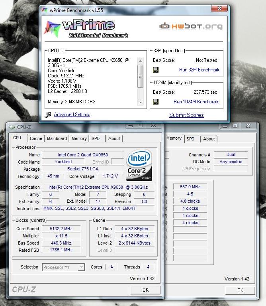Click the Core Voltage 1.712 V field

pos(110,176)
